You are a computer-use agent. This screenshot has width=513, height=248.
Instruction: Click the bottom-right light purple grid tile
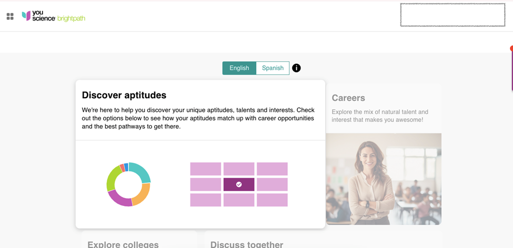pos(272,200)
